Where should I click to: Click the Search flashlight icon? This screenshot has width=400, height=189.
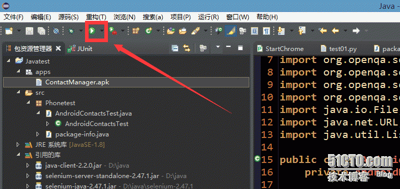click(x=196, y=31)
